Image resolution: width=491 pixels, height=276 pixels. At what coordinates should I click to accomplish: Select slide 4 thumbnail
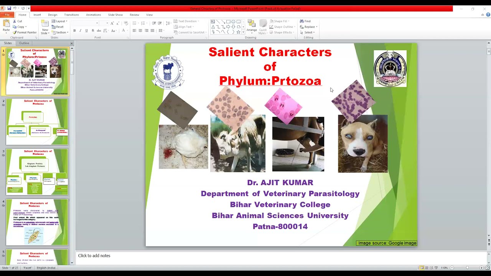pyautogui.click(x=37, y=222)
